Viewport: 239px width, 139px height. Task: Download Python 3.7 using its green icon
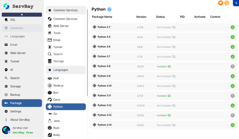[232, 57]
